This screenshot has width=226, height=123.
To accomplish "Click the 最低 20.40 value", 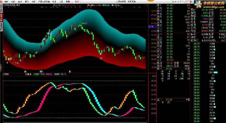I will click(x=223, y=16).
